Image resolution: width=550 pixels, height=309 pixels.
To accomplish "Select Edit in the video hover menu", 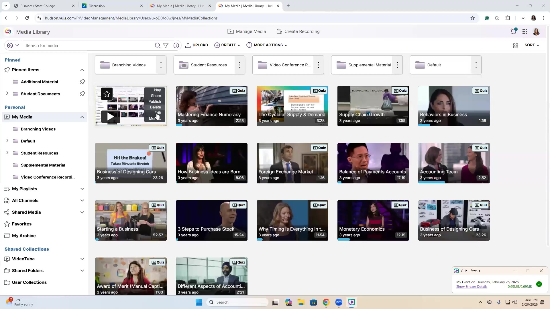I will tap(158, 113).
